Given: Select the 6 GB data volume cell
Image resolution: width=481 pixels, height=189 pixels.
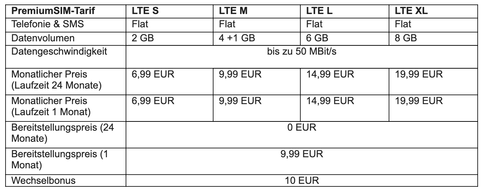Looking at the screenshot, I should click(317, 38).
